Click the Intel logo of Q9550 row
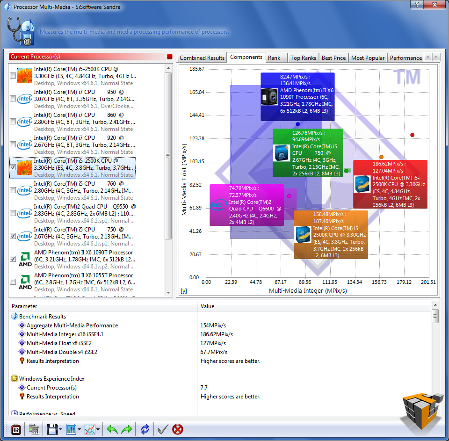The image size is (449, 441). click(25, 214)
